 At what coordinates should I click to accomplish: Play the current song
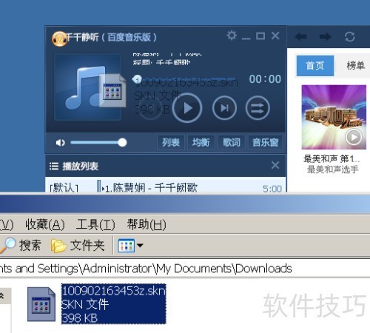click(187, 108)
